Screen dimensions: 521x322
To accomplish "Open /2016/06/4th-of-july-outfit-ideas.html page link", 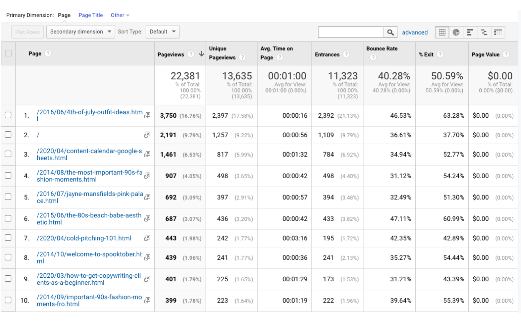I will pos(89,115).
